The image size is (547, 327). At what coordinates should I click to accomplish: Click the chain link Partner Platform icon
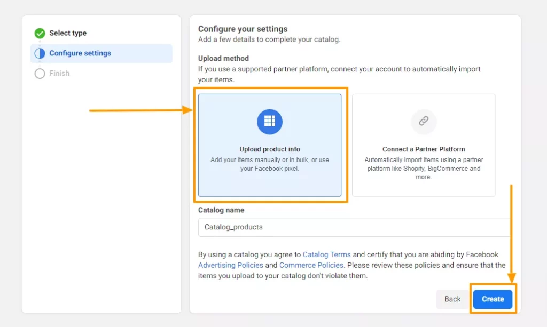(424, 122)
